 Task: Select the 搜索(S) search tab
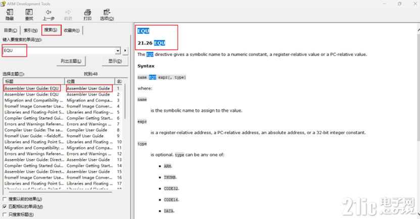click(51, 30)
